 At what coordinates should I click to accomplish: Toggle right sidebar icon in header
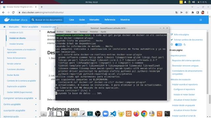click(x=200, y=20)
